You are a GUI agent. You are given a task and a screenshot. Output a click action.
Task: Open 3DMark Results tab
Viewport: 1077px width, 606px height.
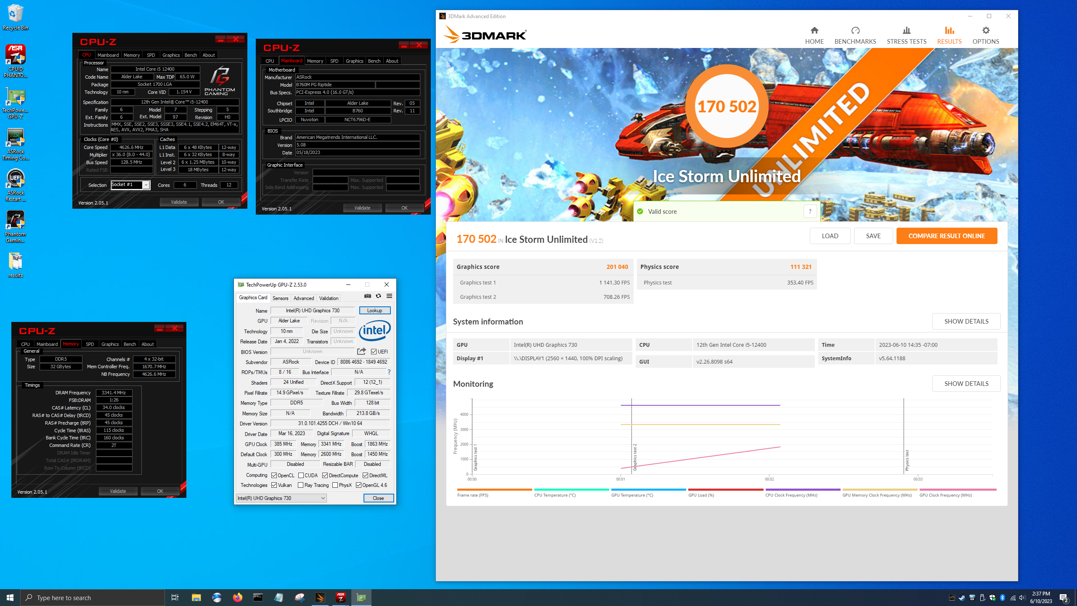pos(949,35)
